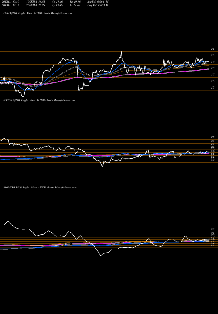Click the MONTHLY(52) Eagle View chart title
Image resolution: width=218 pixels, height=314 pixels.
[40, 188]
